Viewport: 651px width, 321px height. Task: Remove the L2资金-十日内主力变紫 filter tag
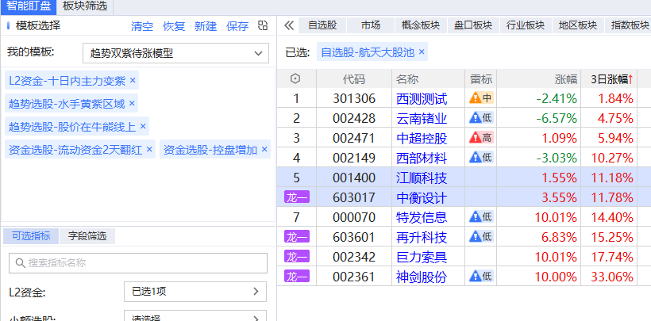[x=133, y=81]
